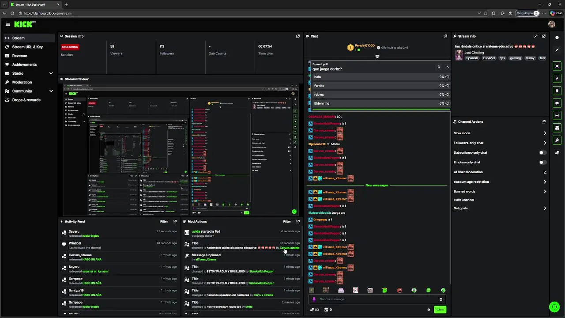Vote for halo in the poll
Viewport: 565px width, 318px height.
[381, 77]
